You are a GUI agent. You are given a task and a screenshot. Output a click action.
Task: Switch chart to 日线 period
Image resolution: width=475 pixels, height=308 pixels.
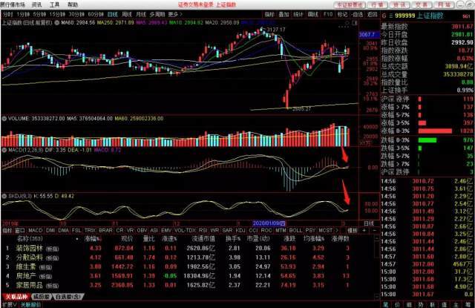[x=112, y=14]
